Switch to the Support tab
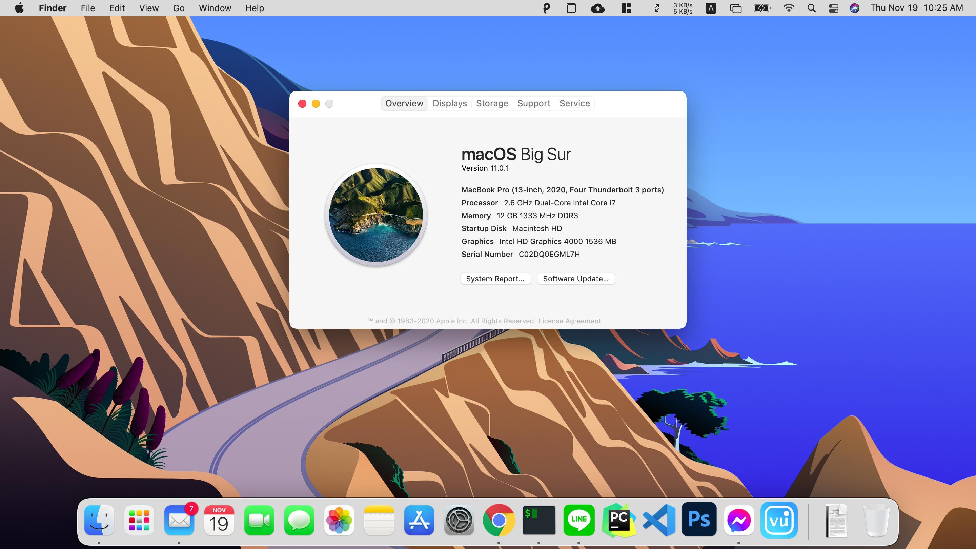Viewport: 976px width, 549px height. pos(533,103)
